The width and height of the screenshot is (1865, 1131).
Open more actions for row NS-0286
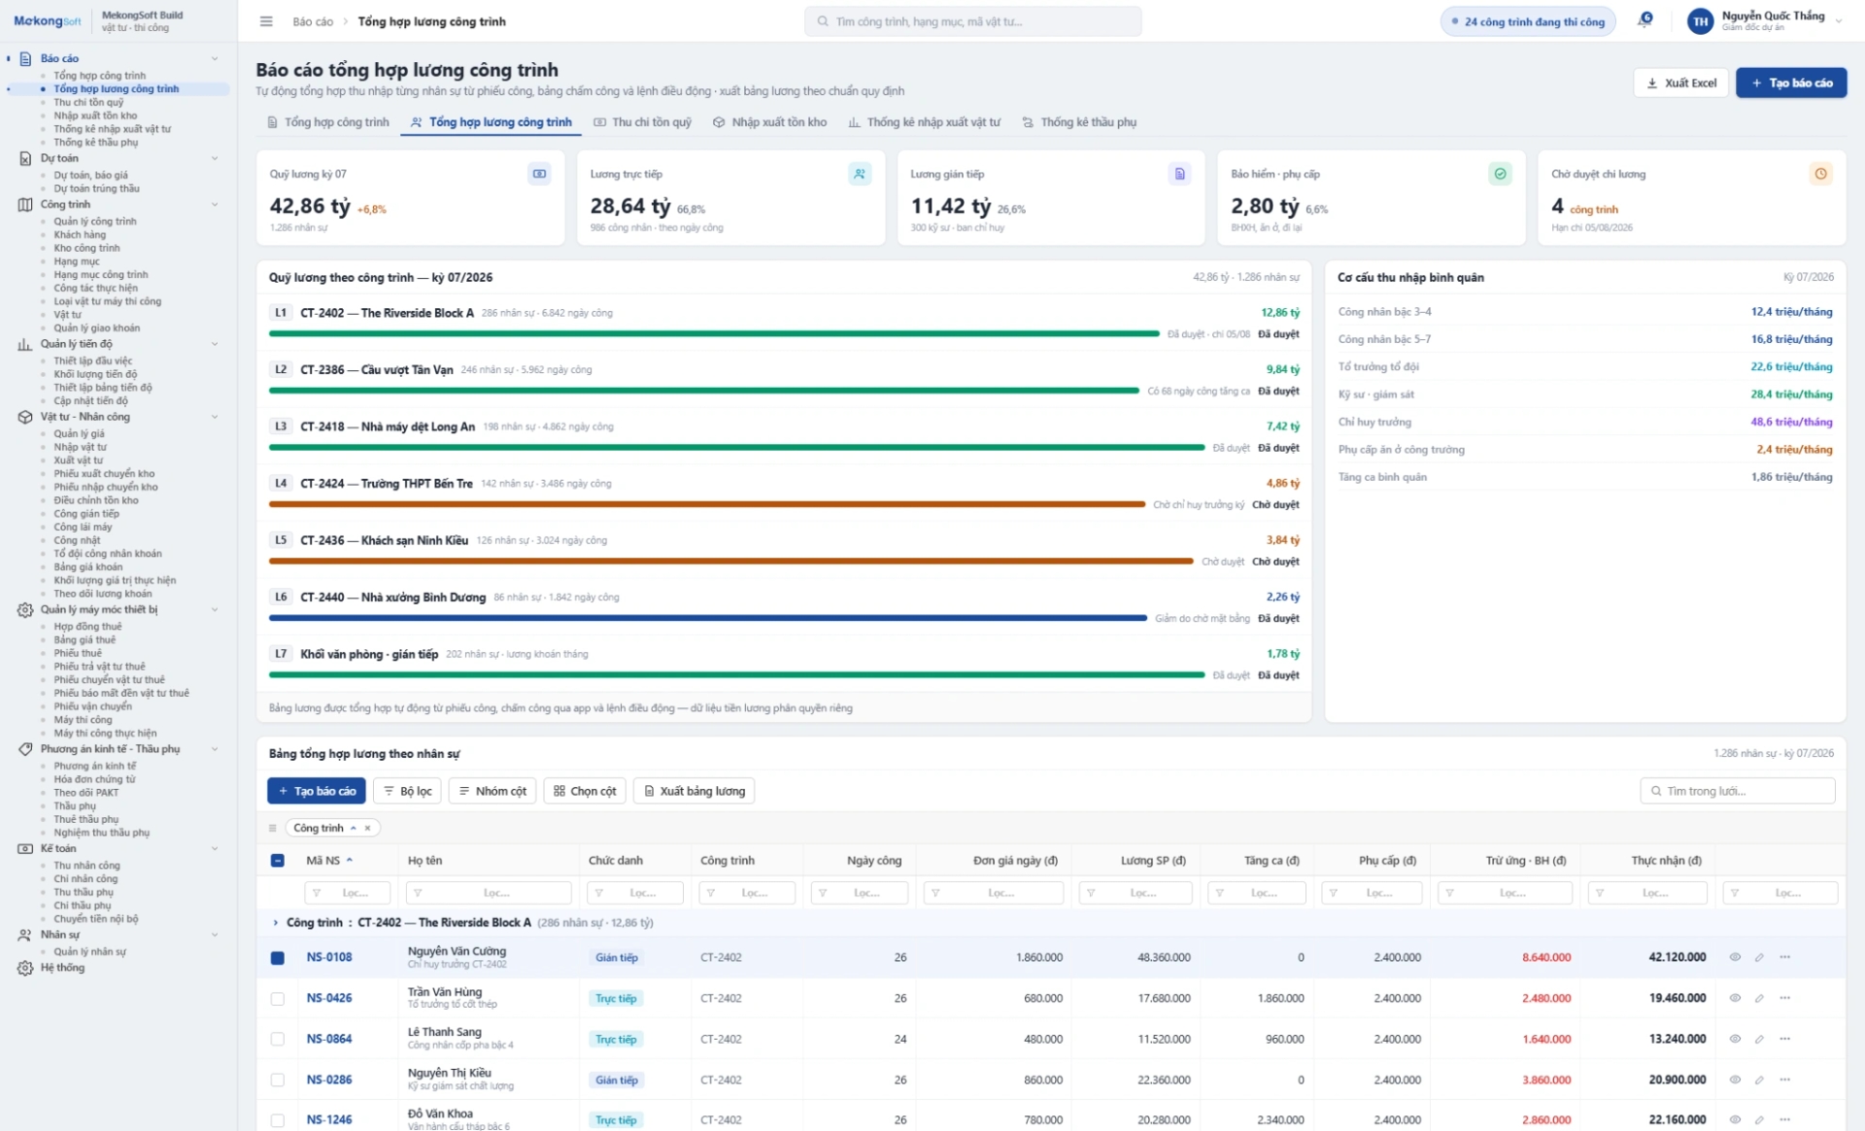pos(1784,1080)
